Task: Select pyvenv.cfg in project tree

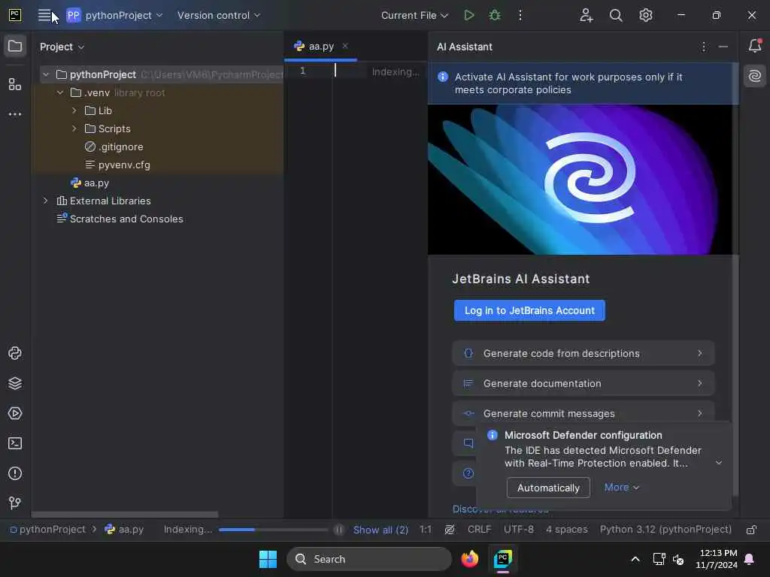Action: 124,165
